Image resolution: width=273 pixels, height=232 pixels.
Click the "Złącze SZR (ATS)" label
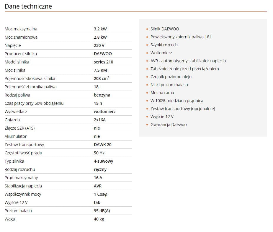[x=19, y=128]
